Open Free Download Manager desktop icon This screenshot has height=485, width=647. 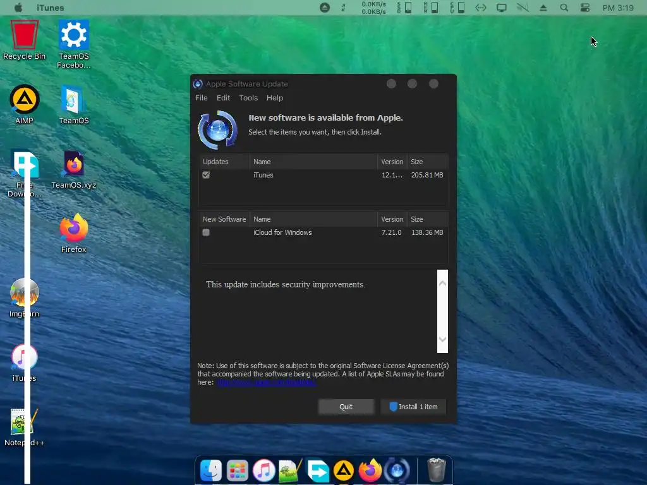pyautogui.click(x=25, y=164)
